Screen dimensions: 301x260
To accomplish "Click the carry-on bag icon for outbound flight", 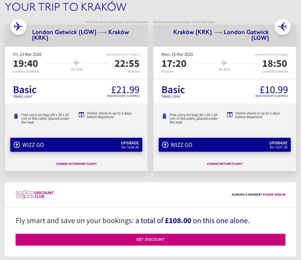I will [x=16, y=116].
